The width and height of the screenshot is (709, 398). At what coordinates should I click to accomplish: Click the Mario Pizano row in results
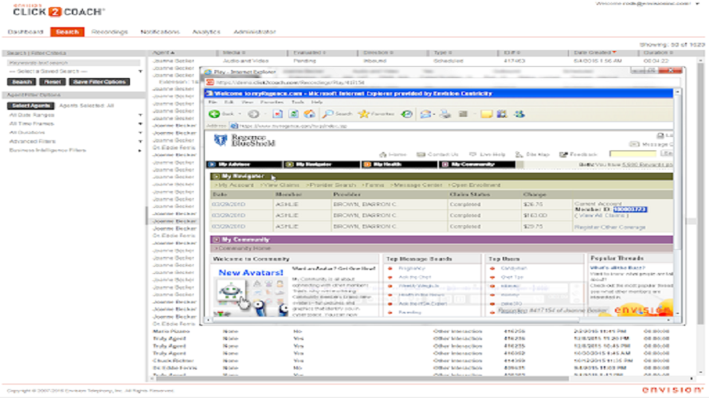click(x=423, y=331)
